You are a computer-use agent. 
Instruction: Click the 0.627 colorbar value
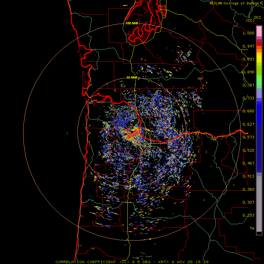[x=248, y=124]
